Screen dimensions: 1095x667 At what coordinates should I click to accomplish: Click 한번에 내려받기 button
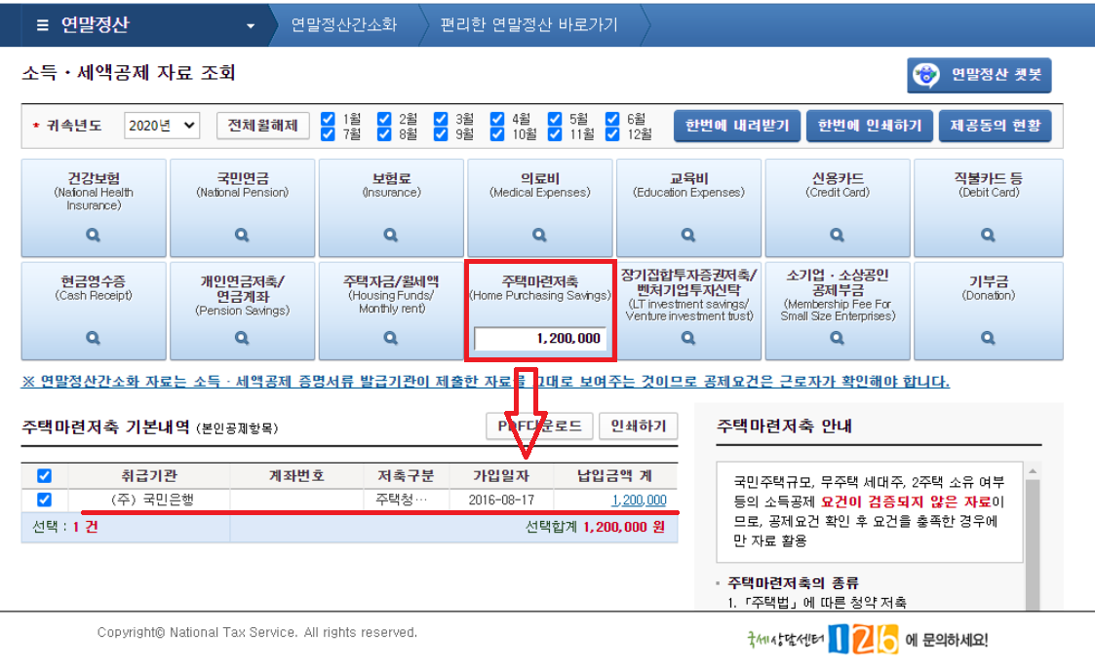click(737, 126)
